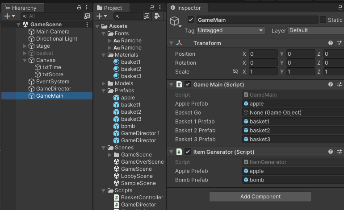
Task: Select GameDirector in Hierarchy
Action: [54, 89]
